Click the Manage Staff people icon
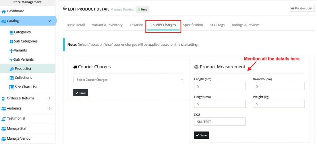Screen dimensions: 317x144 tap(3, 129)
